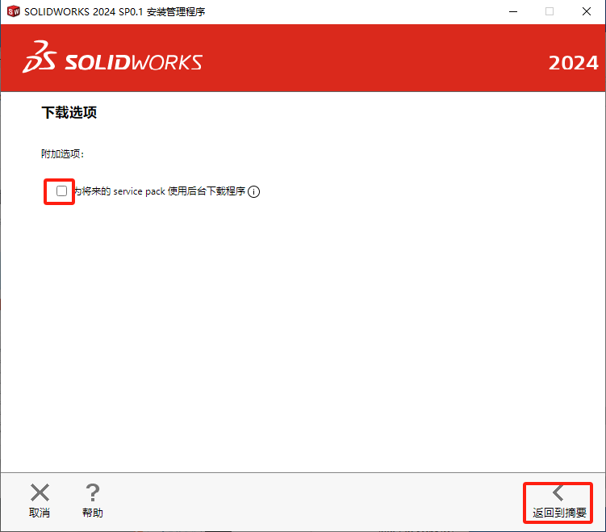Click the 附加选项 label
Screen dimensions: 606x532
click(63, 154)
